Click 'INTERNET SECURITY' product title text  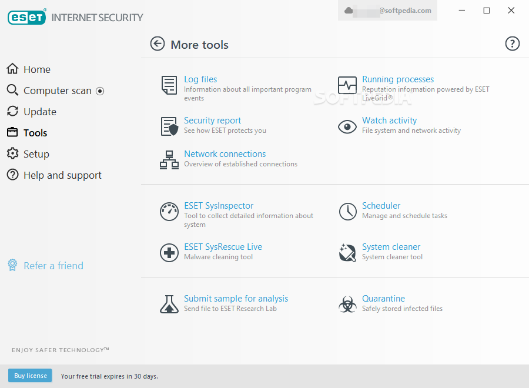pyautogui.click(x=97, y=18)
